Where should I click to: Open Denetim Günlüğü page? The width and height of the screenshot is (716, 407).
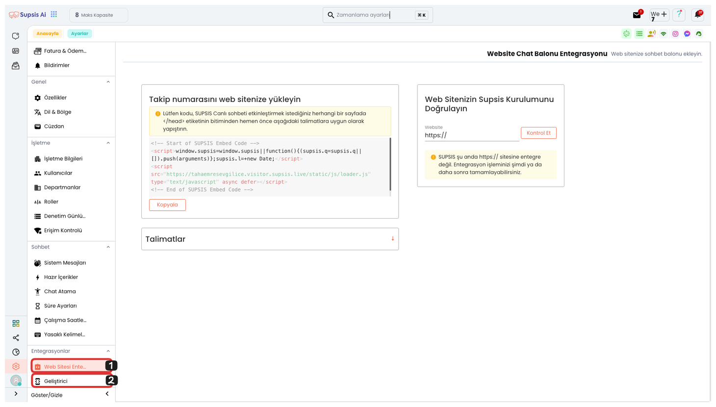pyautogui.click(x=71, y=216)
